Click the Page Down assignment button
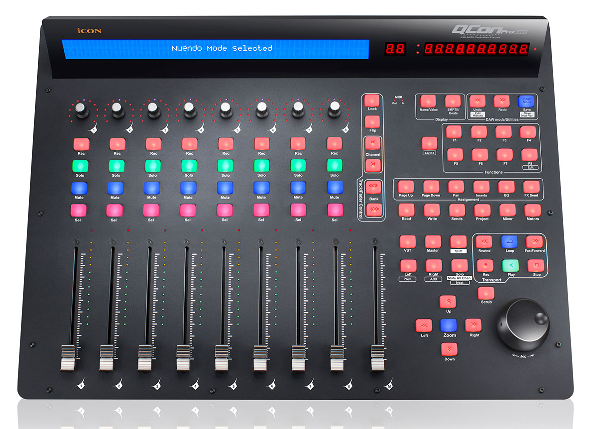Viewport: 592px width, 429px height. (x=431, y=187)
